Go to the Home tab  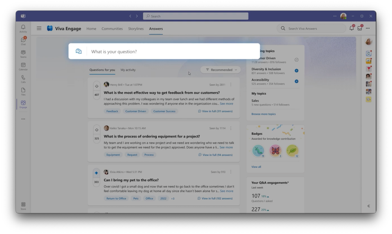[91, 29]
